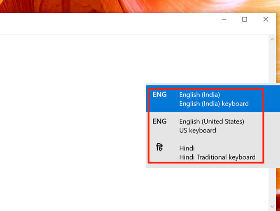Click the ENG abbreviation beside US keyboard
Screen dimensions: 280x211
(x=159, y=122)
